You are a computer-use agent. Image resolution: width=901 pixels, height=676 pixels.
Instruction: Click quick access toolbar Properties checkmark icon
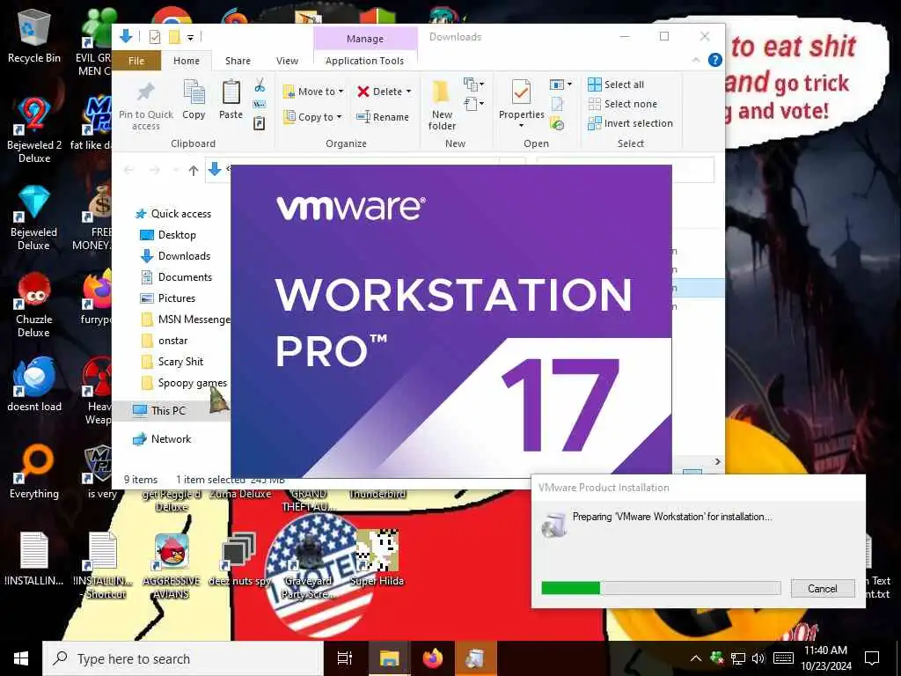coord(155,37)
